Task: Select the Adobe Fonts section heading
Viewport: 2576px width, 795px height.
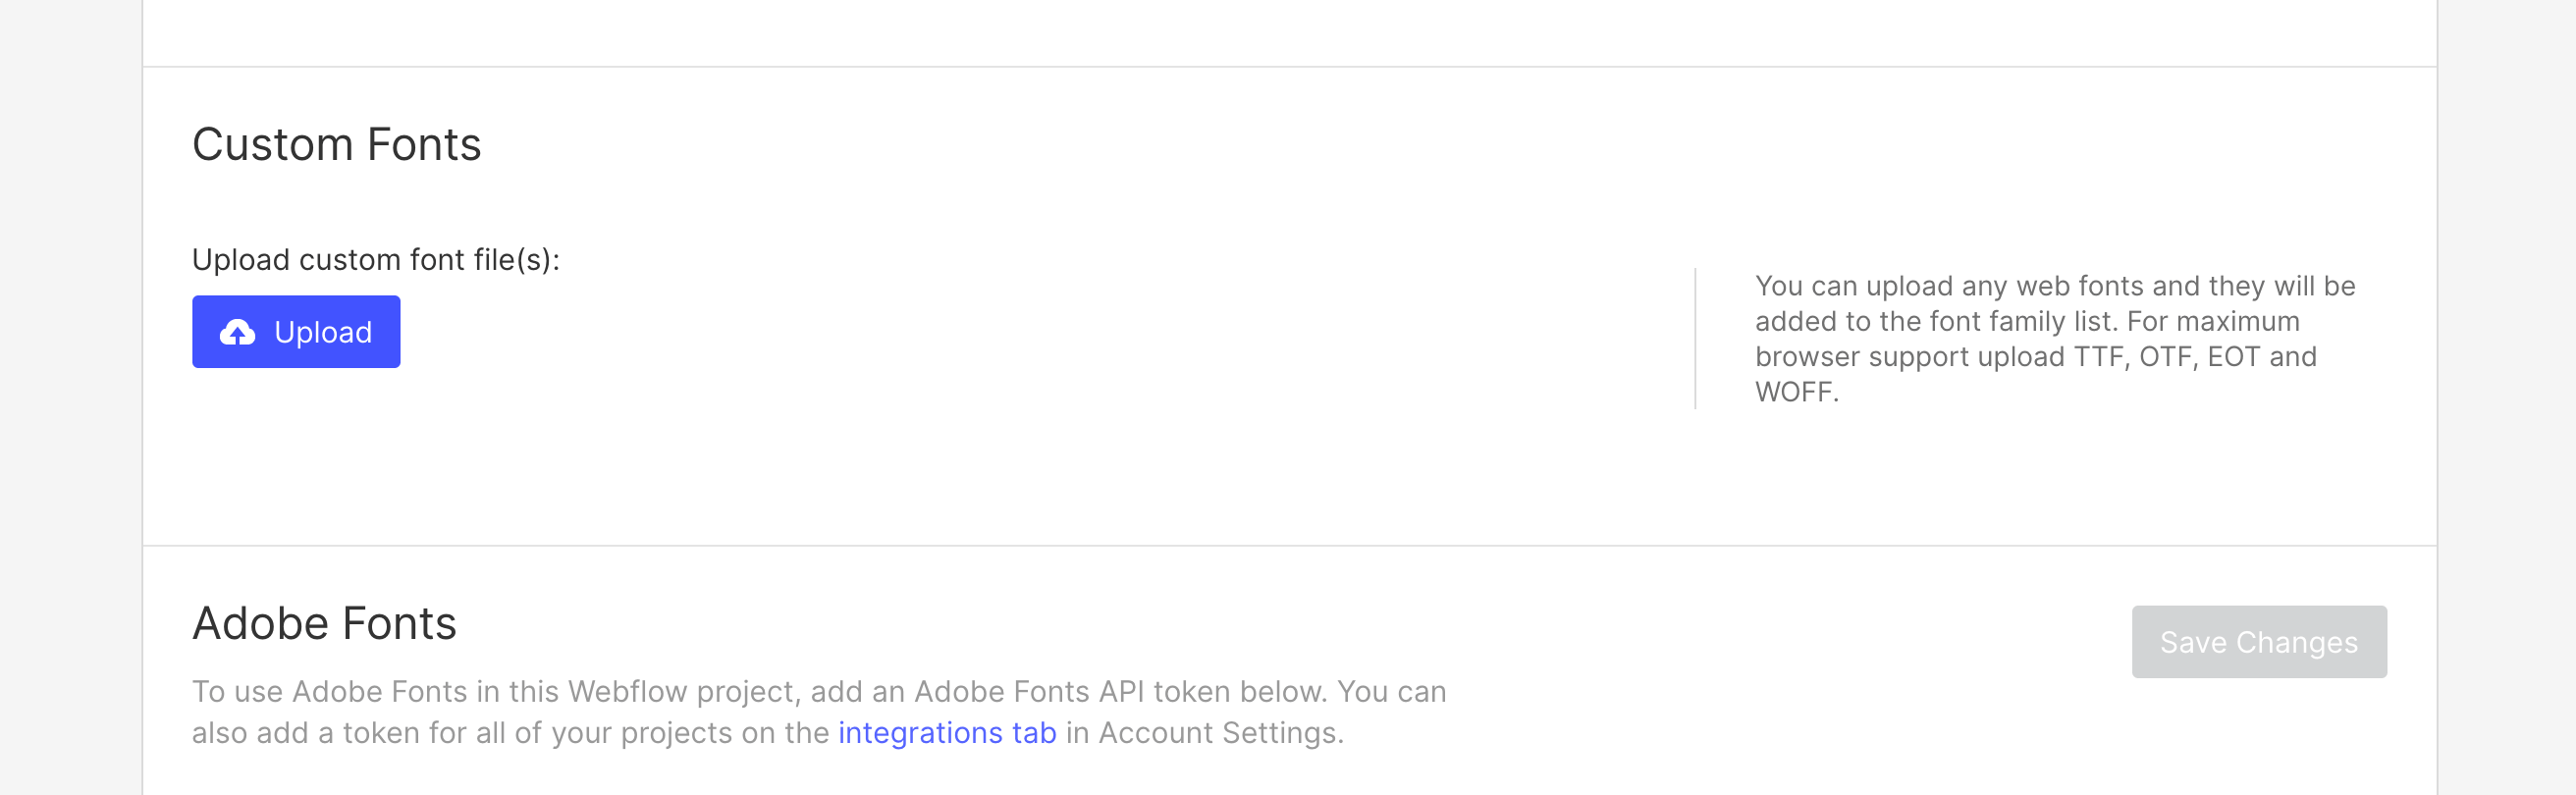Action: coord(324,622)
